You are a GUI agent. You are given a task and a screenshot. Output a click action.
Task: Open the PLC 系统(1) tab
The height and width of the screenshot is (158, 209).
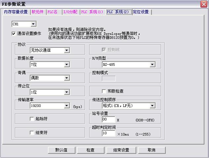pyautogui.click(x=92, y=12)
